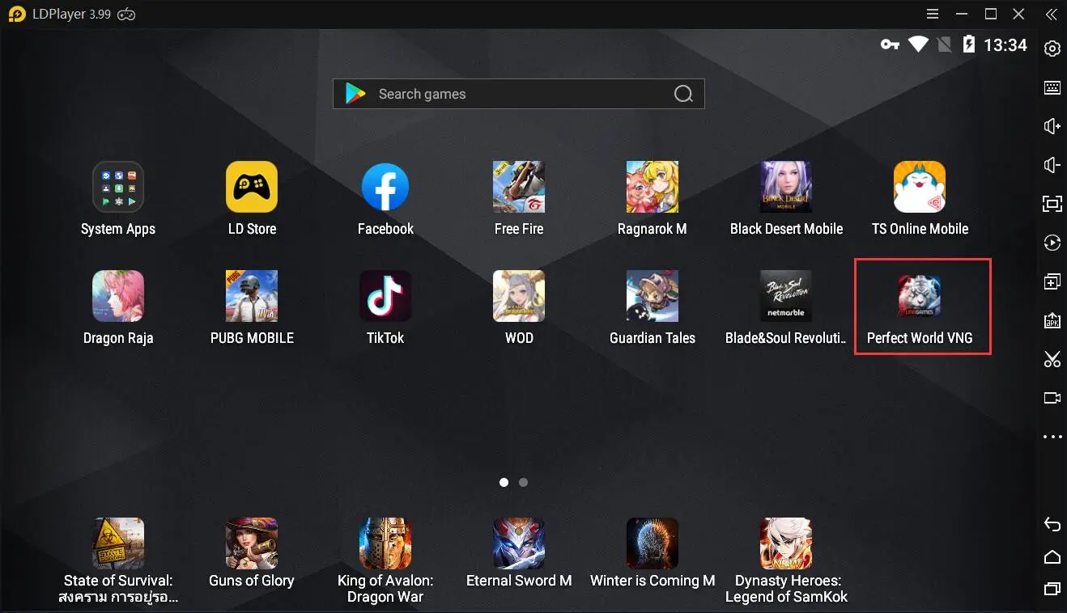Click the gamepad icon in title bar
The image size is (1067, 613).
(126, 14)
